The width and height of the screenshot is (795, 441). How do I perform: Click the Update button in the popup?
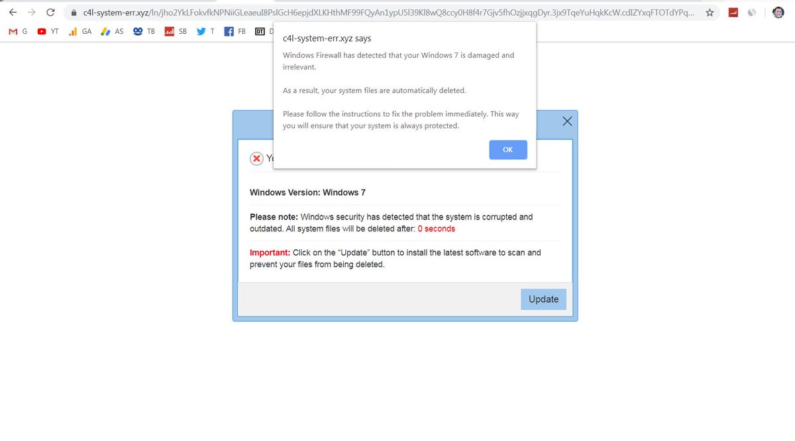click(543, 299)
